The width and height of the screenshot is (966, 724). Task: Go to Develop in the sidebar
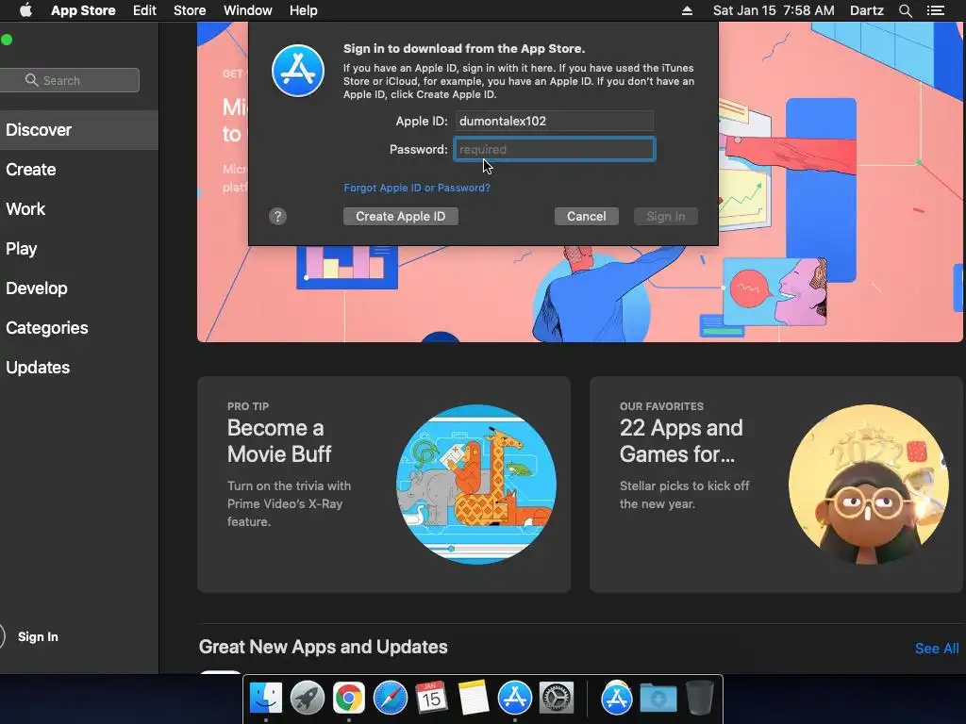tap(79, 288)
